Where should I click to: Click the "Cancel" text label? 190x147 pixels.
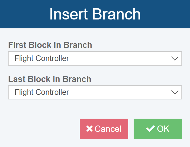coord(108,129)
